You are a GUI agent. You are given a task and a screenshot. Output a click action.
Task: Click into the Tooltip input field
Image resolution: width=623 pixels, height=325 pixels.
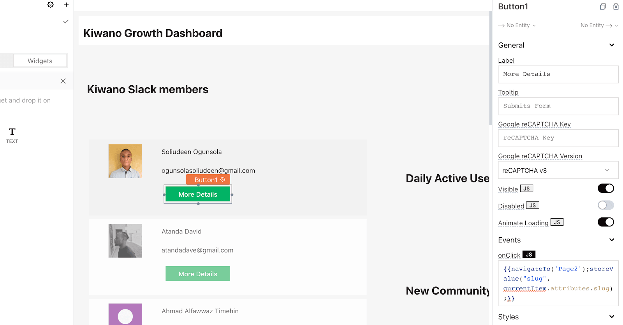[558, 106]
